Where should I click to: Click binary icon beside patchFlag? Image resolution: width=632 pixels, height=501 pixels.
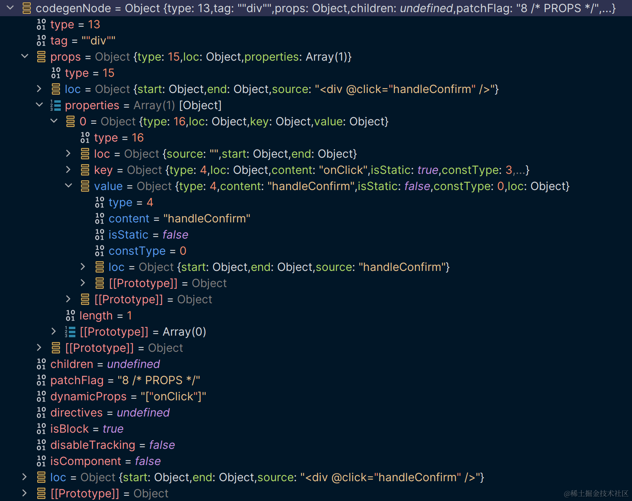pos(41,380)
